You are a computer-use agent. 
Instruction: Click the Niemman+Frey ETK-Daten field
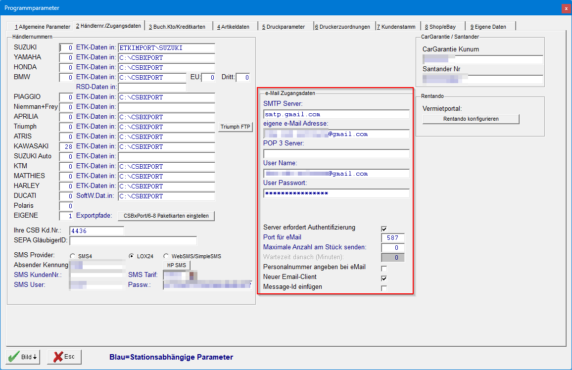click(166, 107)
